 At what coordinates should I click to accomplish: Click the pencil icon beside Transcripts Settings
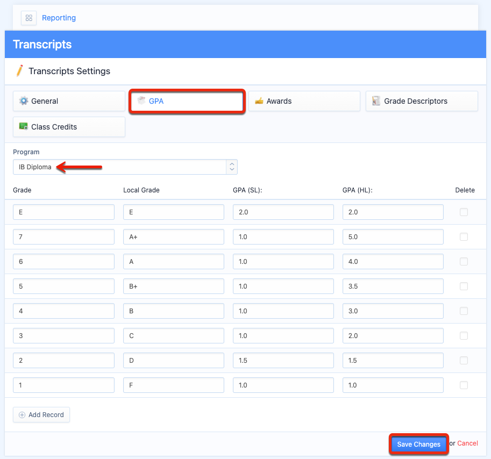click(19, 71)
